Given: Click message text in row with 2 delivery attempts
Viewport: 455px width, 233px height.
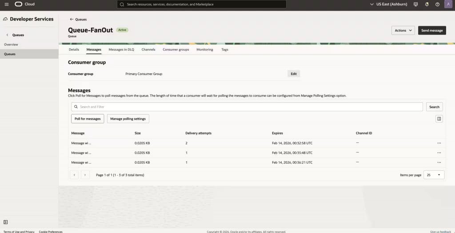Looking at the screenshot, I should (x=81, y=143).
